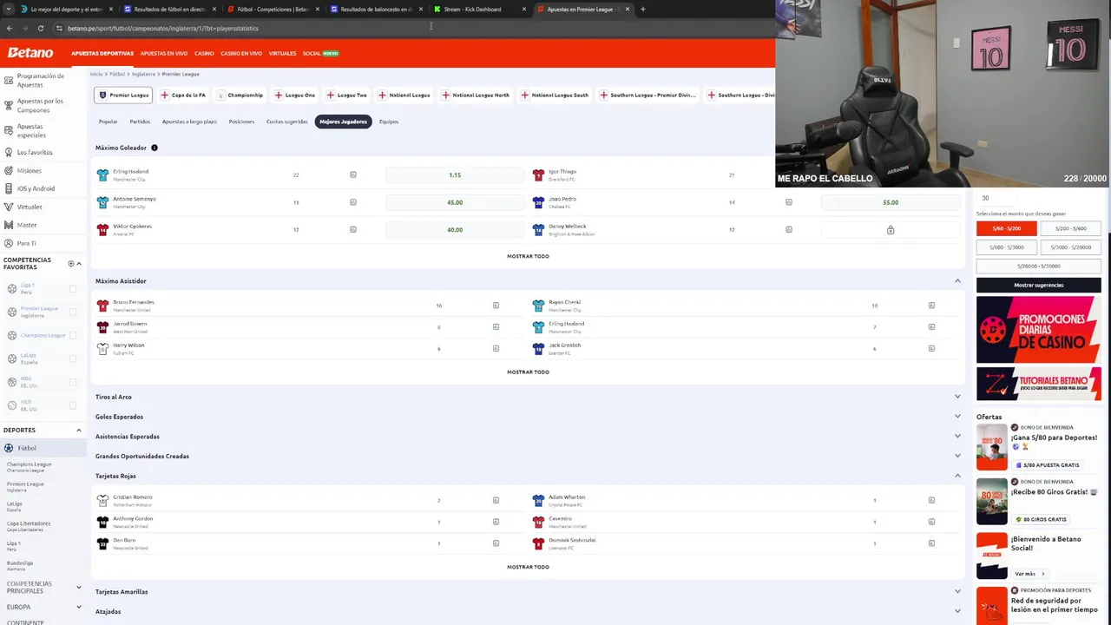Open the tab search chevron in browser
The image size is (1111, 625).
8,9
